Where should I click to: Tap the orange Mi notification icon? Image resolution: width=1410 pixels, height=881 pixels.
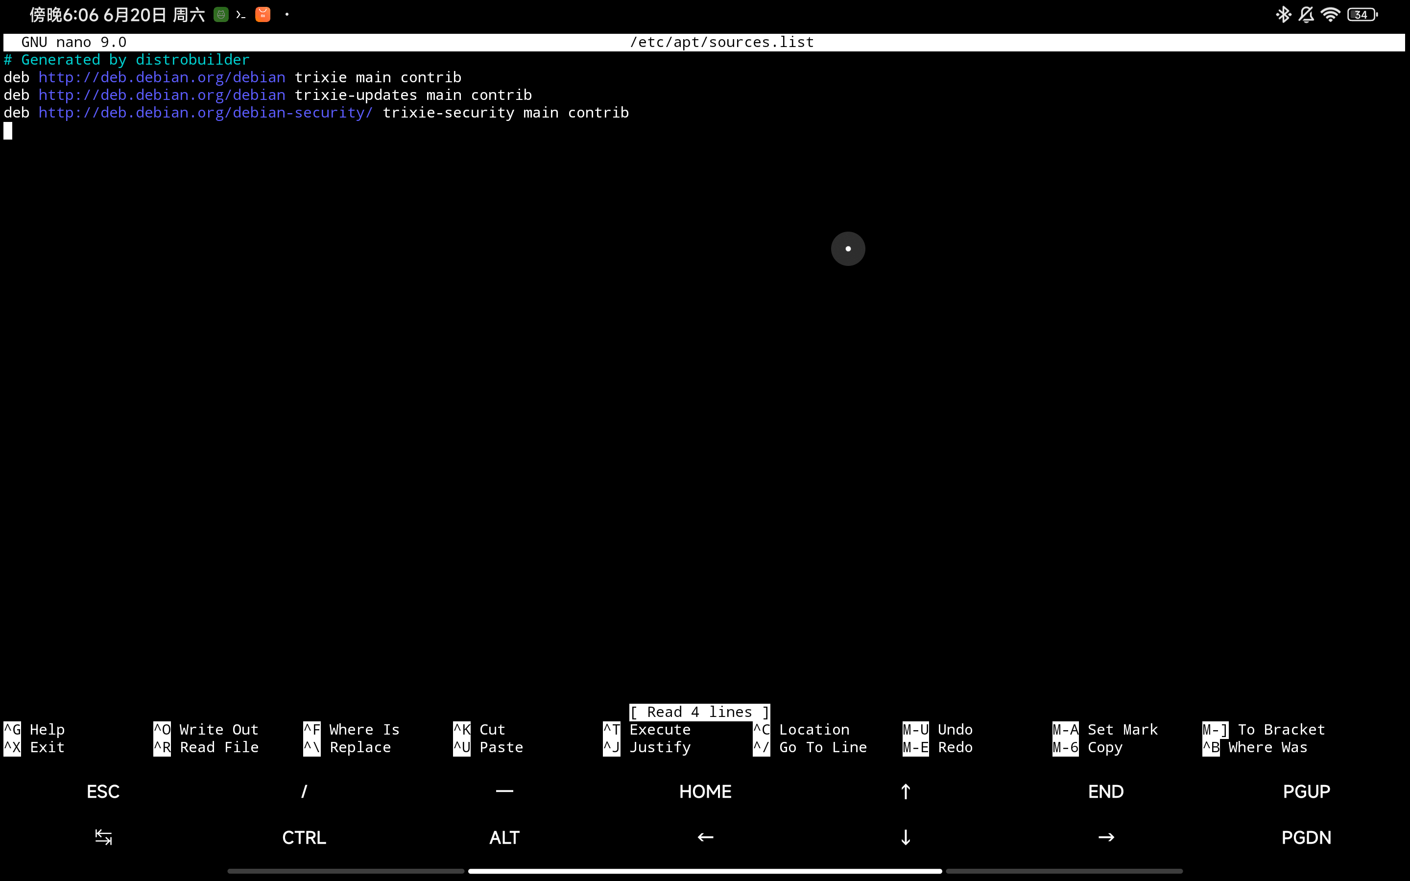click(x=263, y=15)
